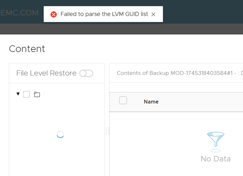The height and width of the screenshot is (176, 243).
Task: Select the folder icon in the tree
Action: (x=37, y=95)
